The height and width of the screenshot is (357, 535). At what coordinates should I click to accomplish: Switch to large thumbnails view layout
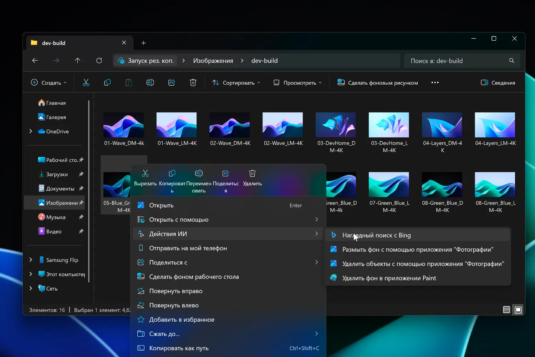tap(518, 310)
